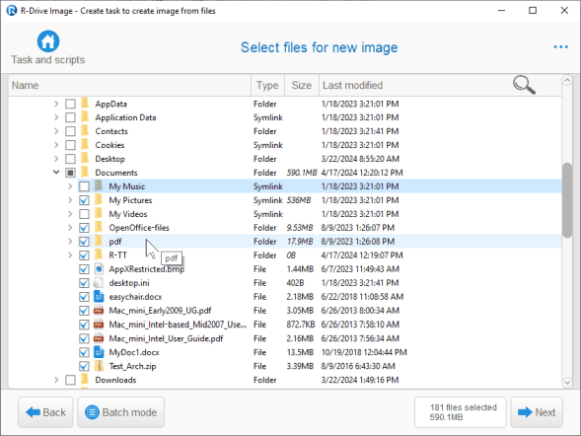The image size is (581, 436).
Task: Click the AppData folder icon
Action: click(85, 104)
